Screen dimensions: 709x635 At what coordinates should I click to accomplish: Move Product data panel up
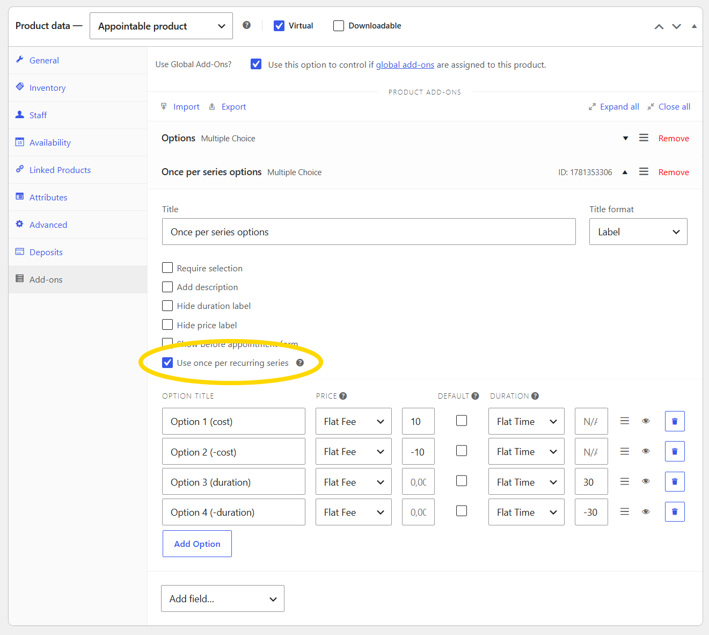coord(659,26)
